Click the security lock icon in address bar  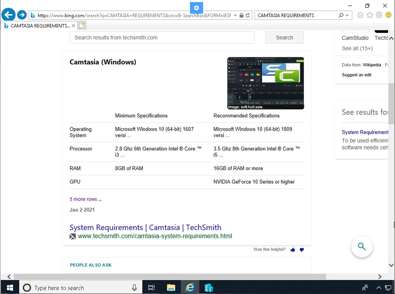tap(241, 15)
